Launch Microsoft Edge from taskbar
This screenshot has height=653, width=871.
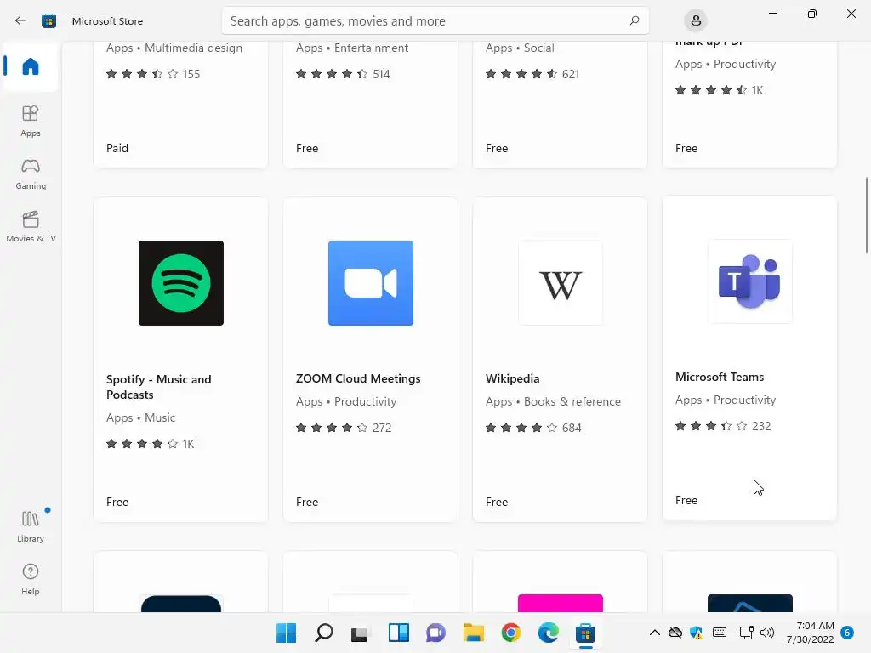tap(549, 633)
